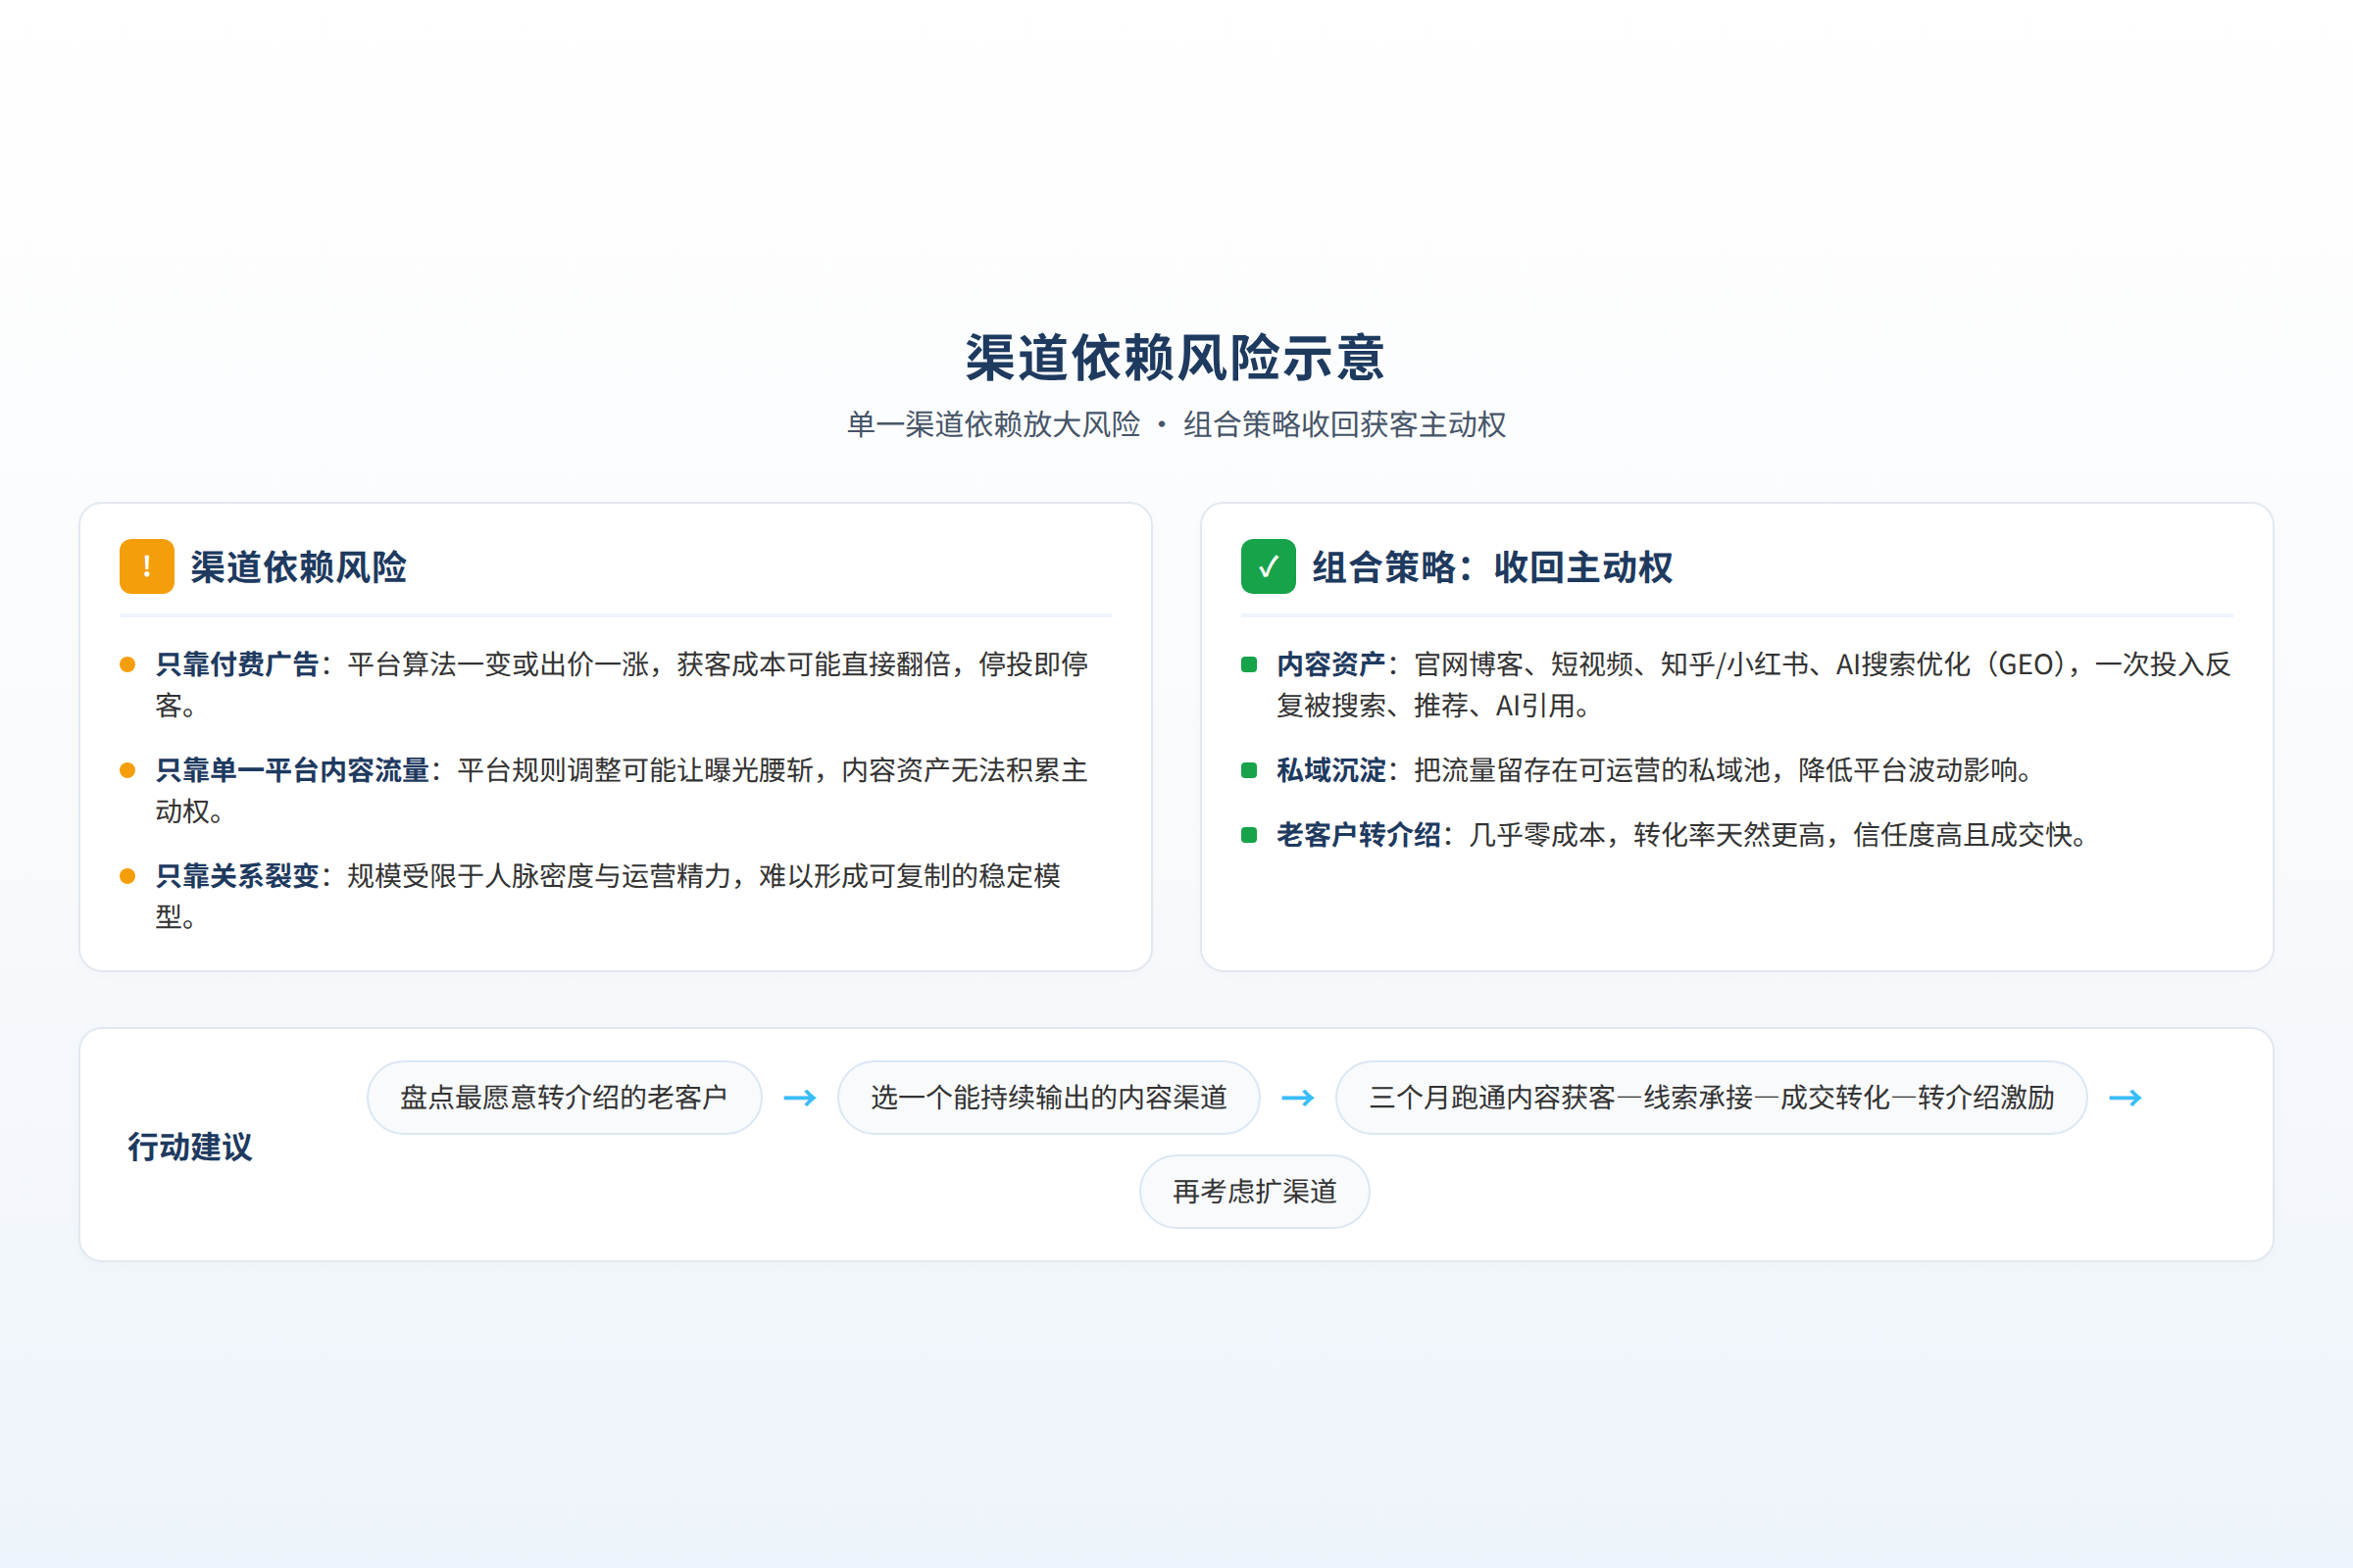Click the text '平台规则调整可能让曝光腰斩'
The image size is (2353, 1568).
635,770
